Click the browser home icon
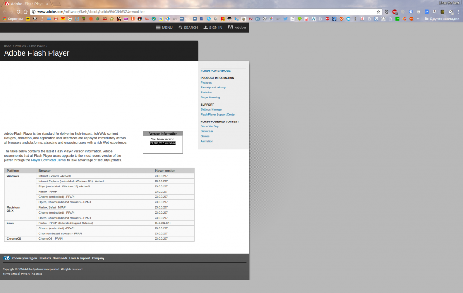This screenshot has width=463, height=293. point(26,11)
